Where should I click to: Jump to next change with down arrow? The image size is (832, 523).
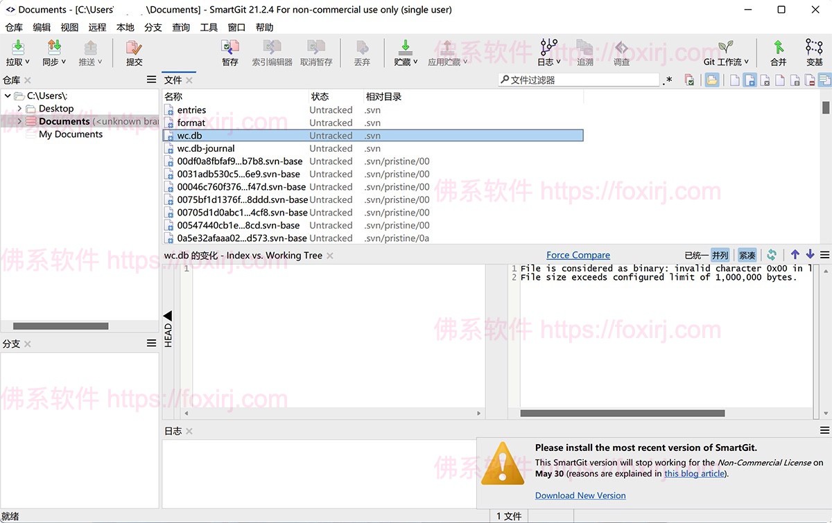(x=810, y=255)
